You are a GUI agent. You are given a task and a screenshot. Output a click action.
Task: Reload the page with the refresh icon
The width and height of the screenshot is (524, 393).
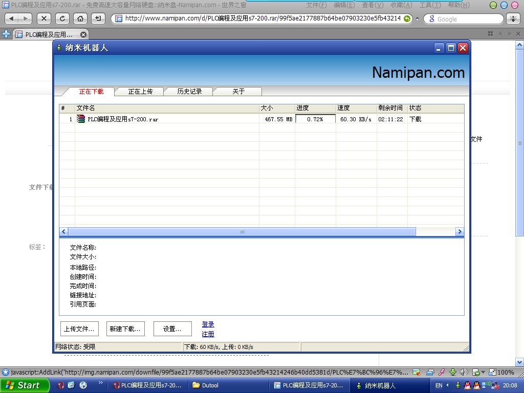coord(62,19)
